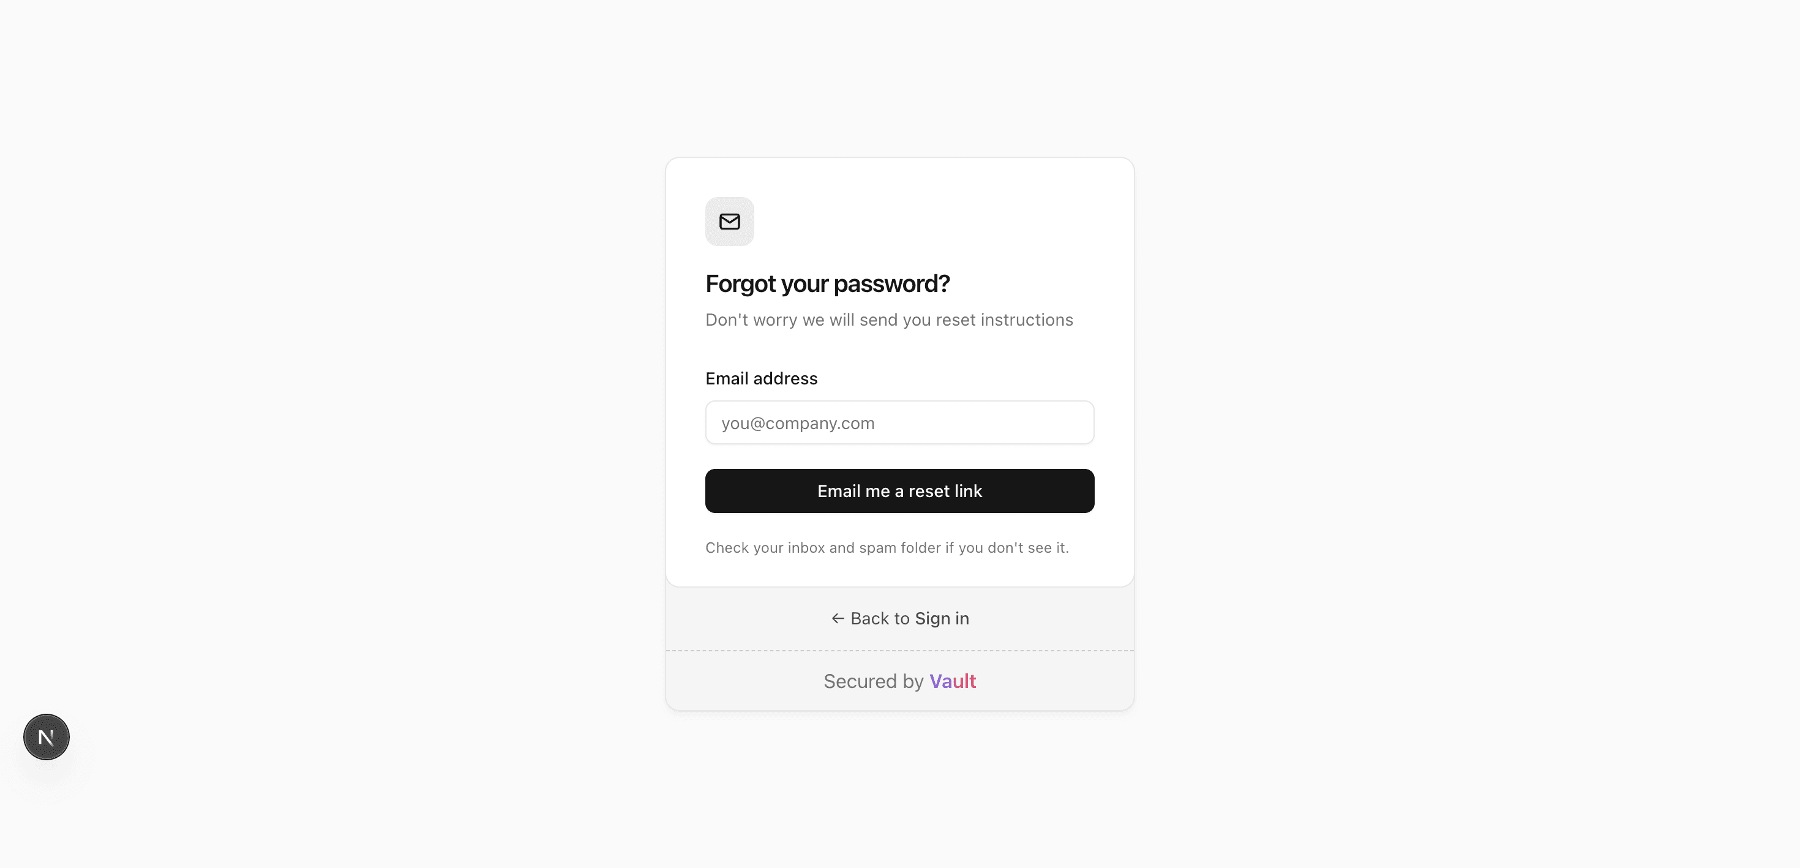The width and height of the screenshot is (1800, 868).
Task: Open the gradient "Vault" link
Action: click(x=951, y=681)
